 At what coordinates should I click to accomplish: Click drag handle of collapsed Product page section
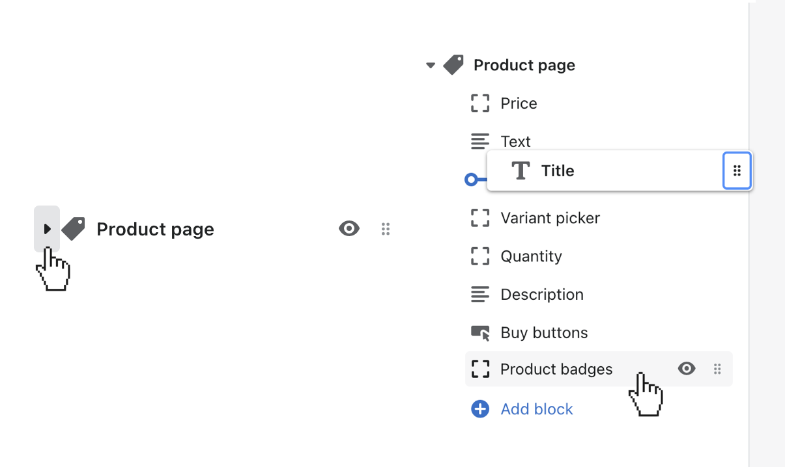pyautogui.click(x=386, y=229)
